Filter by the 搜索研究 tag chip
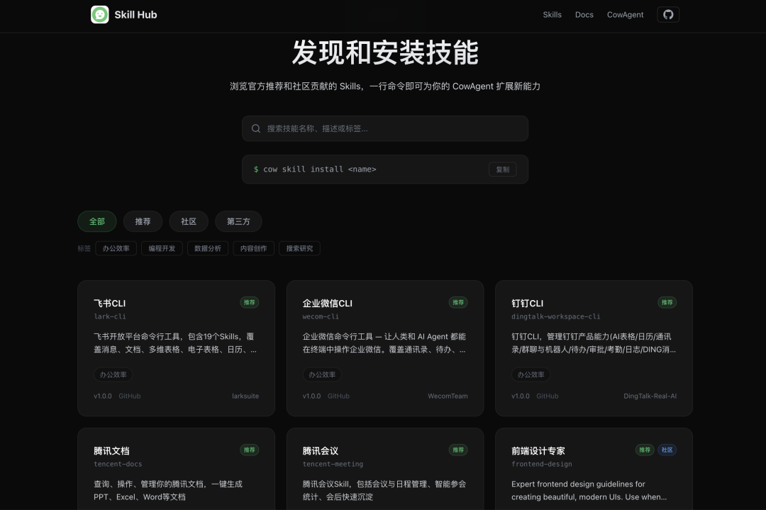766x510 pixels. click(299, 248)
